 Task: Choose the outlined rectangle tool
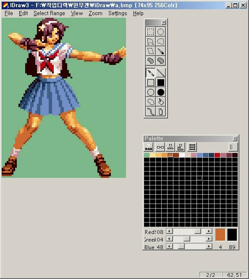(150, 82)
